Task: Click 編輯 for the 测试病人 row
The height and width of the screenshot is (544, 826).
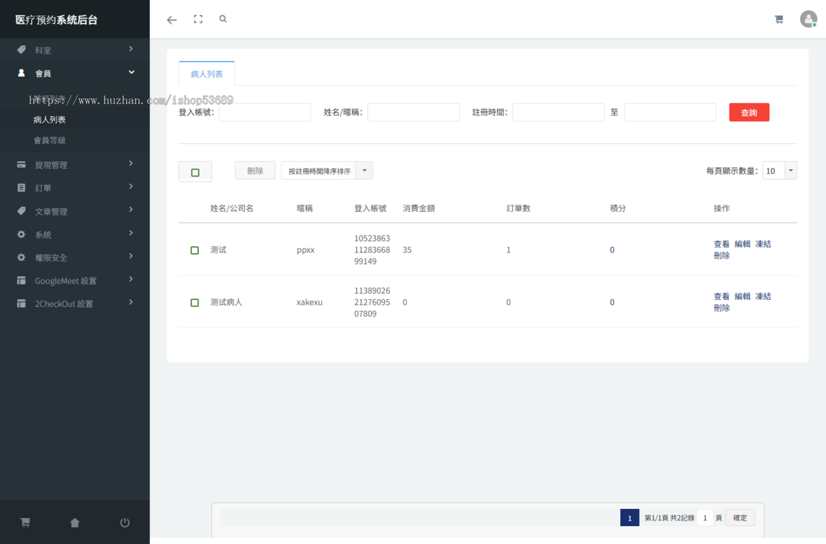Action: pyautogui.click(x=742, y=296)
